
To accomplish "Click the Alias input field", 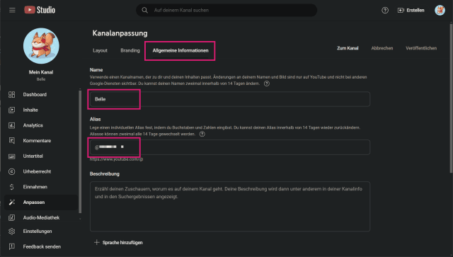I will pos(230,147).
